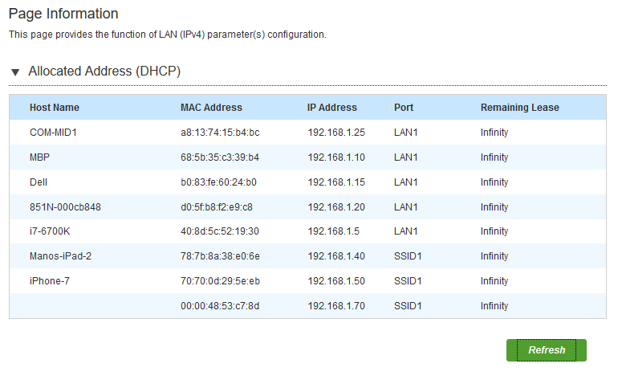Select the MAC Address column header

tap(211, 108)
